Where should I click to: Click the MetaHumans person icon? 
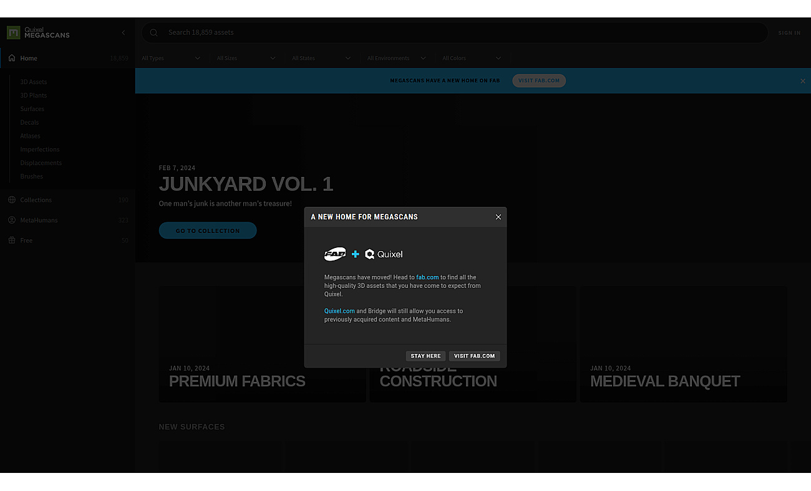pyautogui.click(x=12, y=220)
